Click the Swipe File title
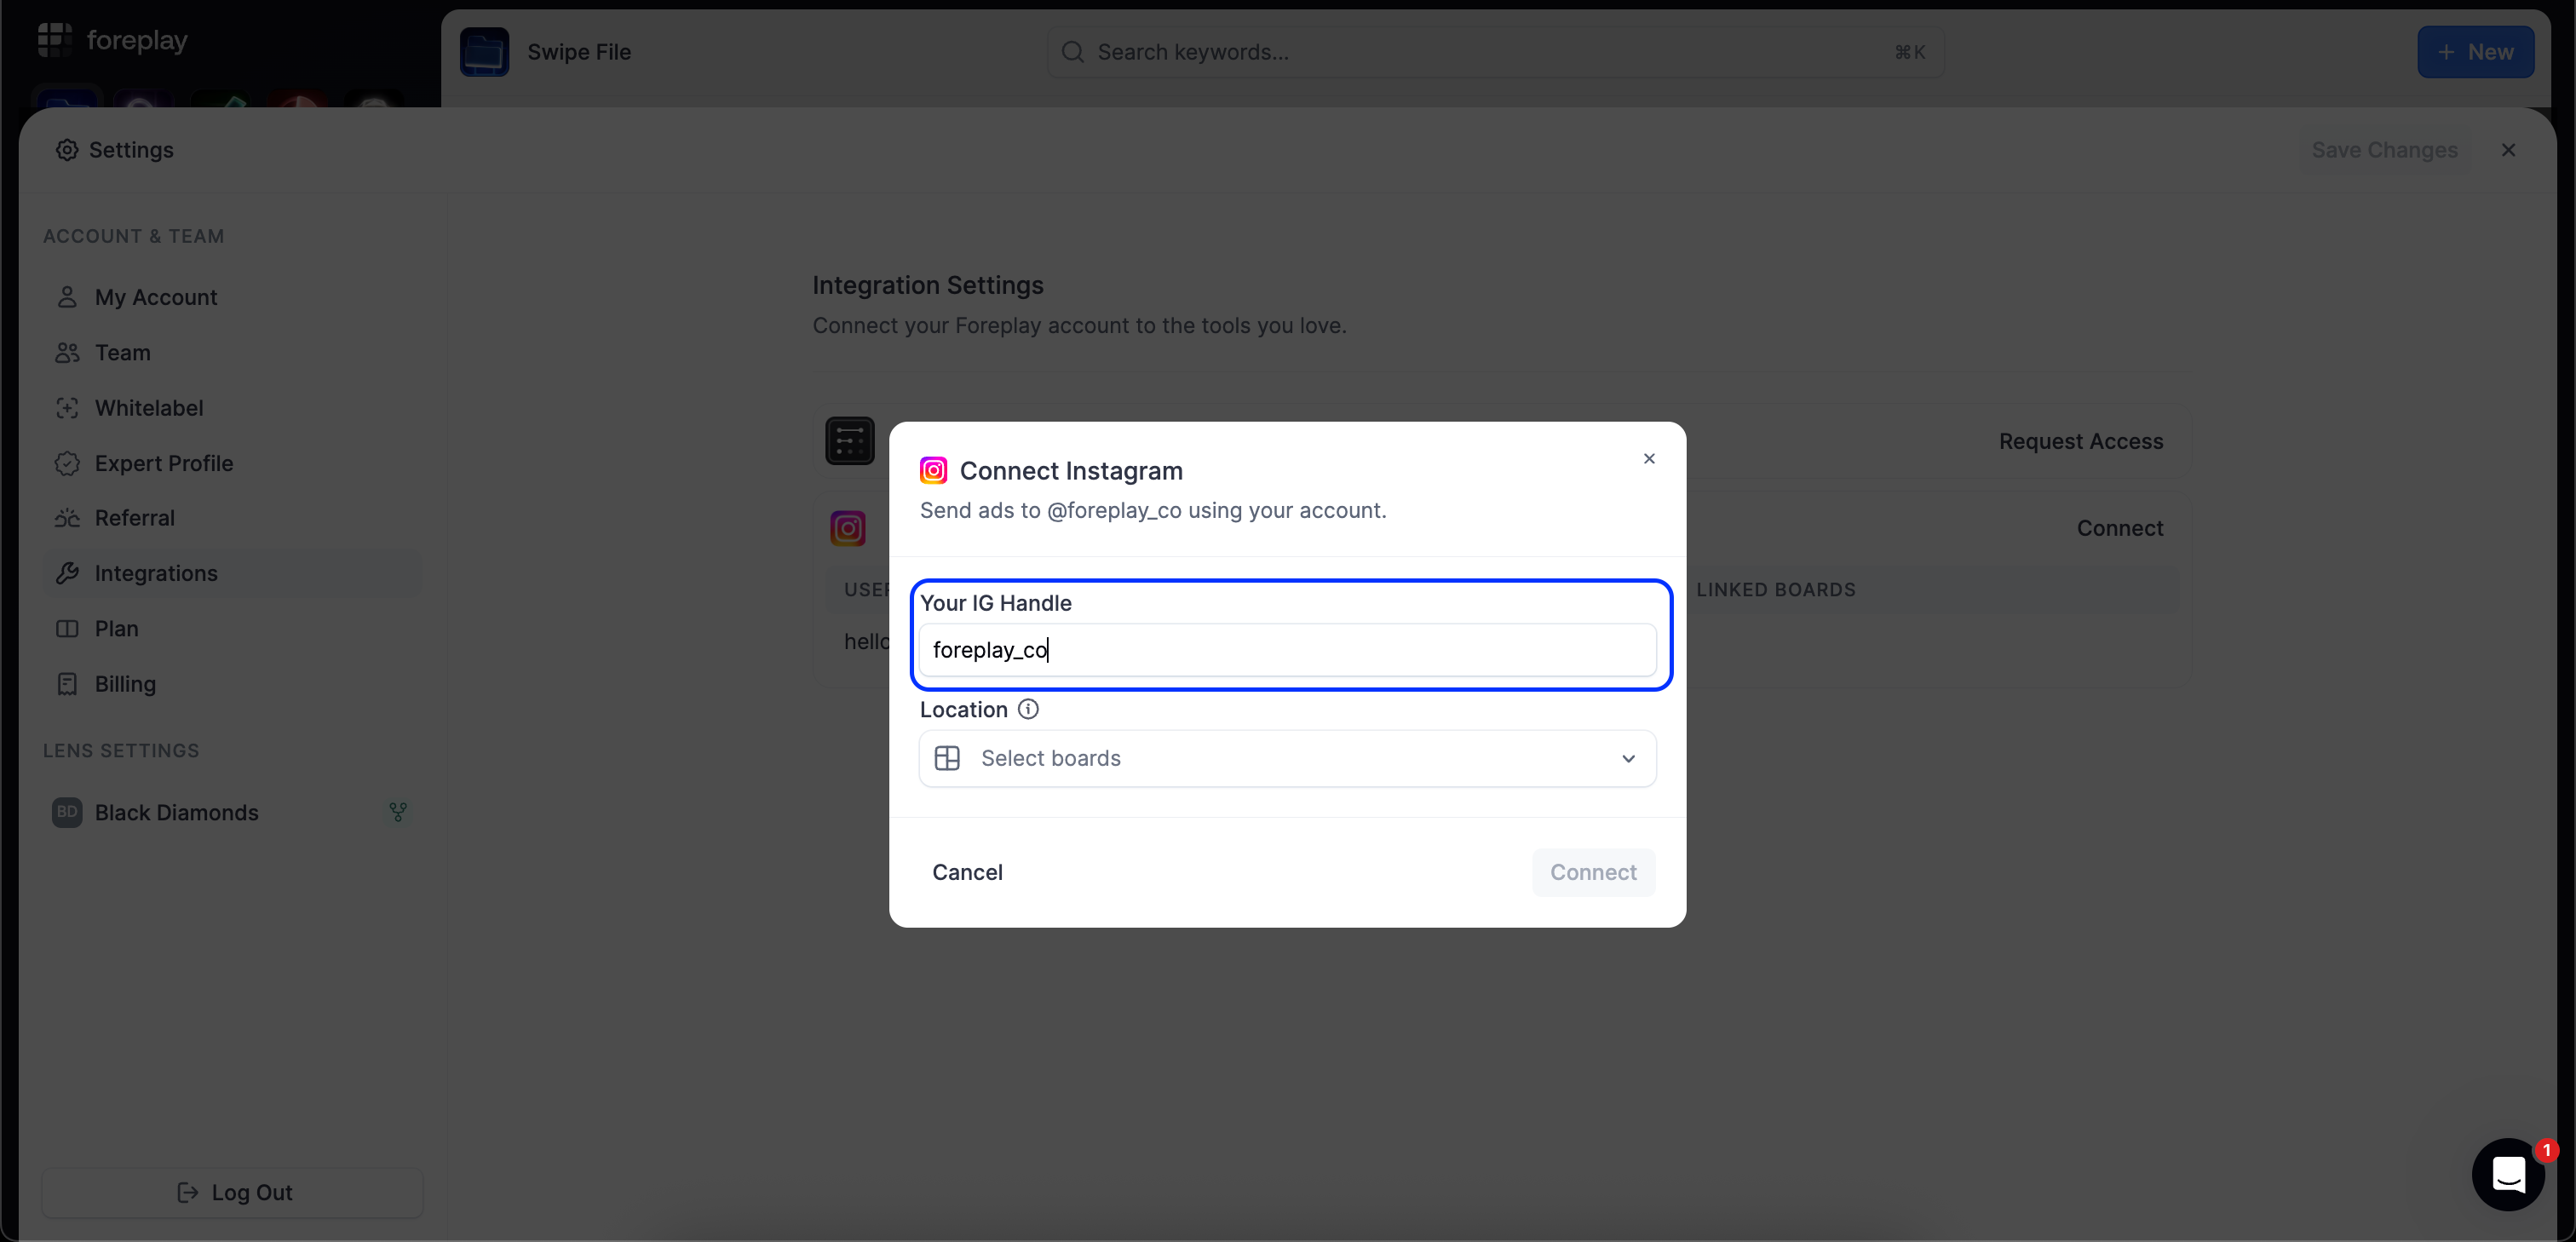This screenshot has height=1242, width=2576. tap(579, 52)
